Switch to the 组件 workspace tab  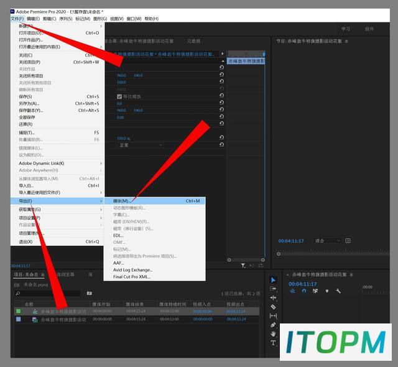click(x=369, y=29)
